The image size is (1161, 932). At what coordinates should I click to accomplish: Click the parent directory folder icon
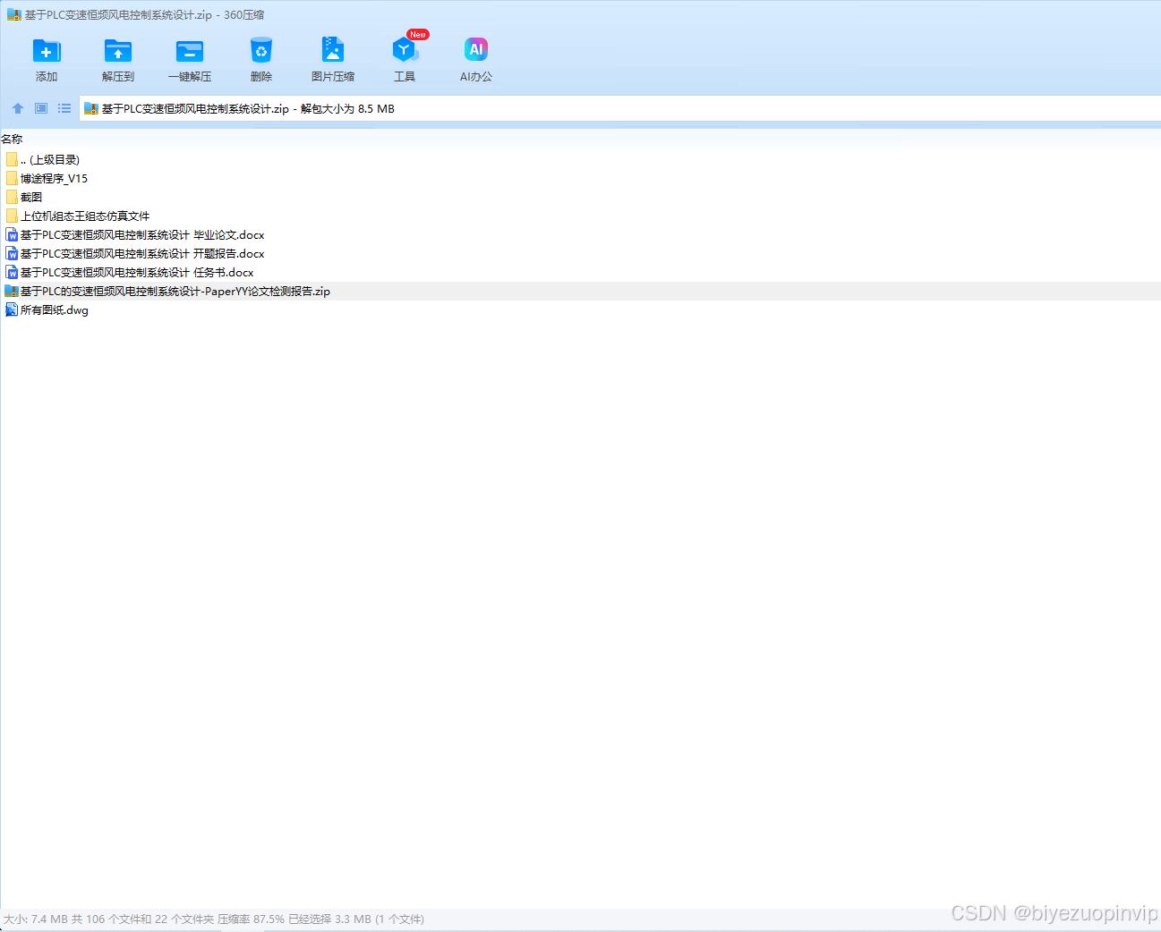click(x=12, y=159)
